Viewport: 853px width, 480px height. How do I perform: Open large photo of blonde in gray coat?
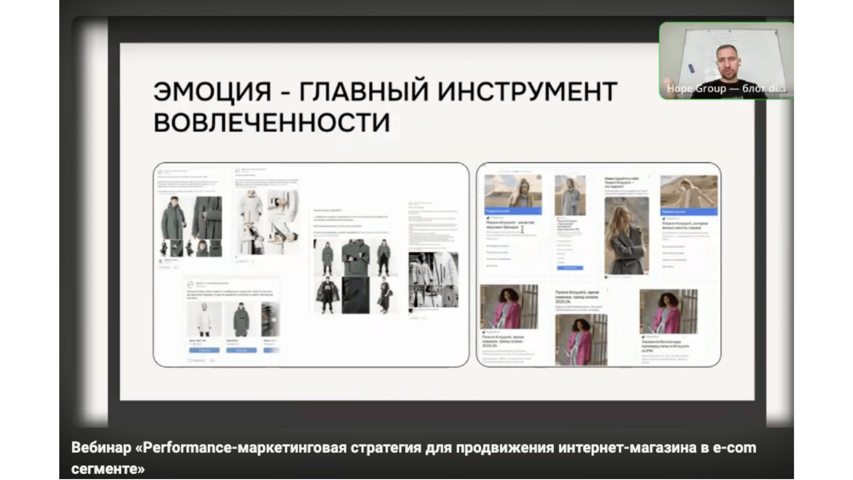tap(626, 236)
